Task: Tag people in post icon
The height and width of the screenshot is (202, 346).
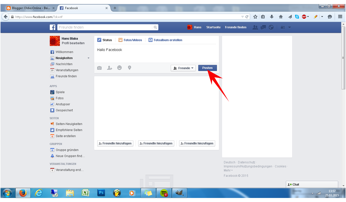Action: pyautogui.click(x=110, y=68)
